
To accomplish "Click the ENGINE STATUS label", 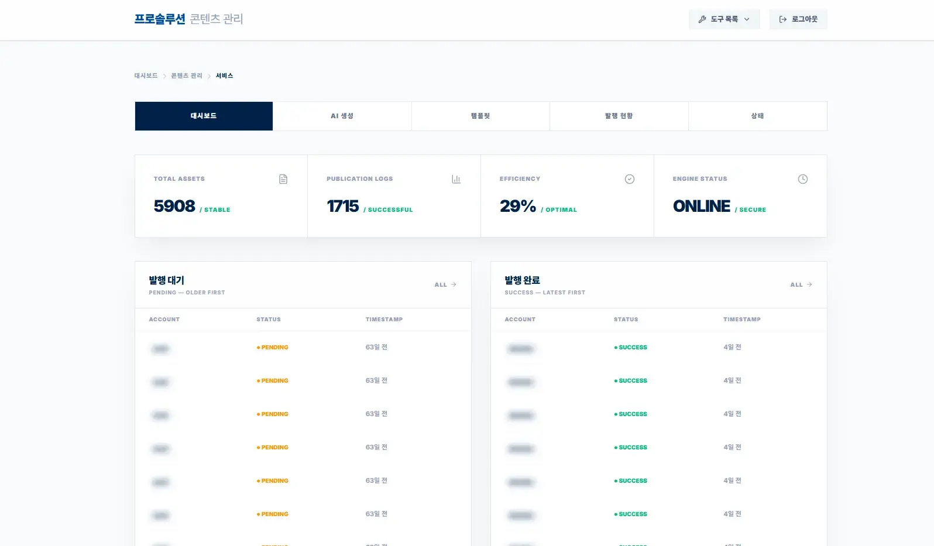I will (700, 179).
